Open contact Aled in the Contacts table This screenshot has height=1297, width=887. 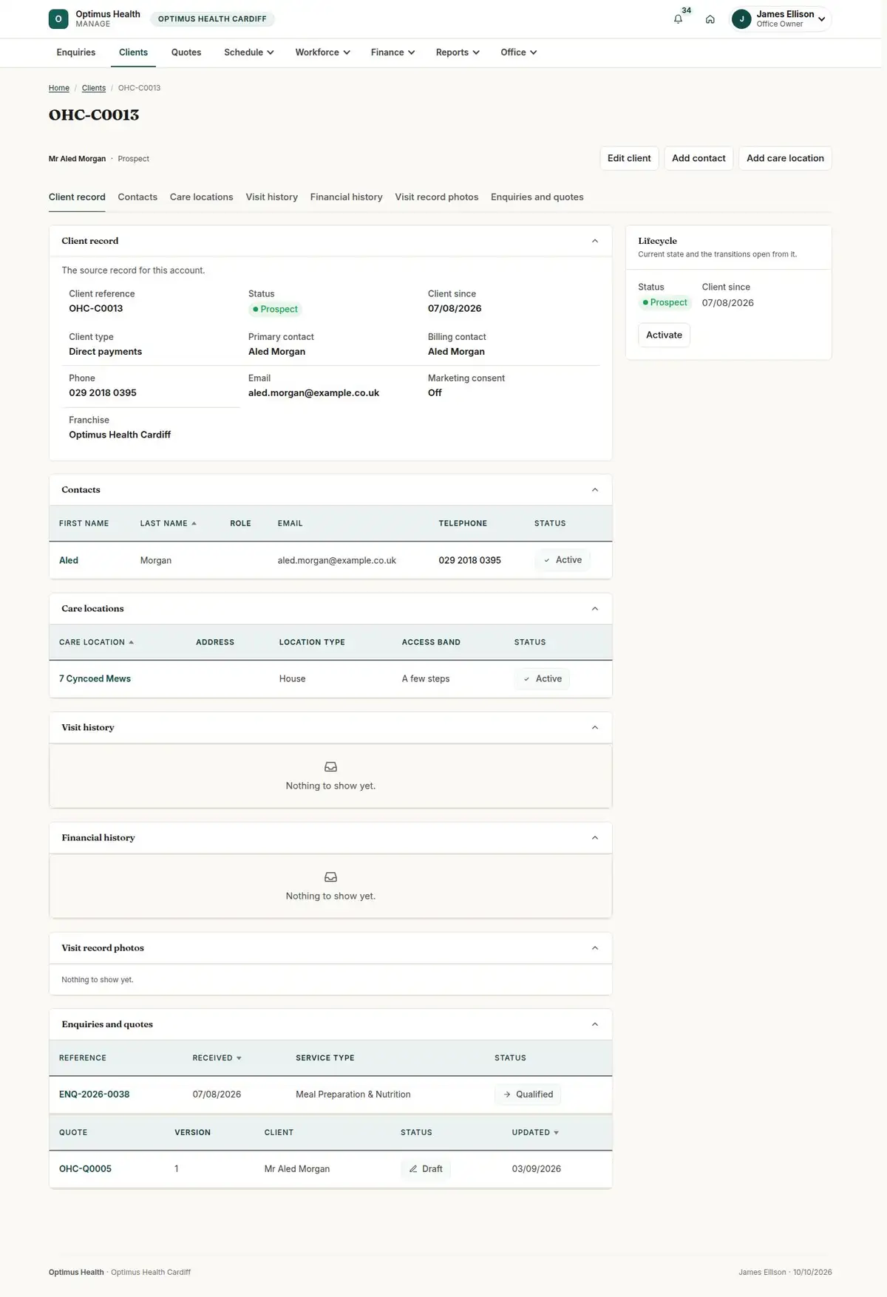point(69,560)
